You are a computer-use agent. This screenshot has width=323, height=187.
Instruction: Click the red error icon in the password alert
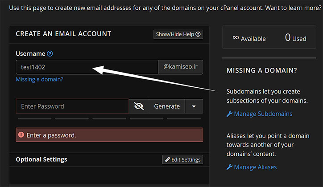[x=21, y=135]
